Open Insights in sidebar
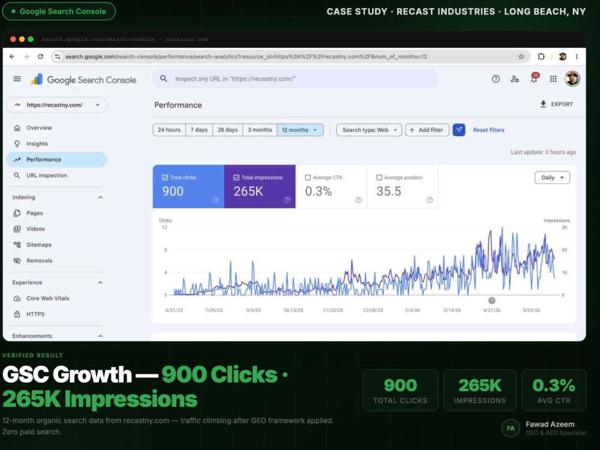This screenshot has height=450, width=600. pyautogui.click(x=56, y=144)
